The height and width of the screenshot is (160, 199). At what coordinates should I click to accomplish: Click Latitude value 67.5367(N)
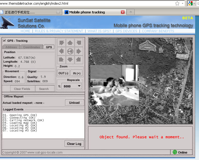[27, 58]
